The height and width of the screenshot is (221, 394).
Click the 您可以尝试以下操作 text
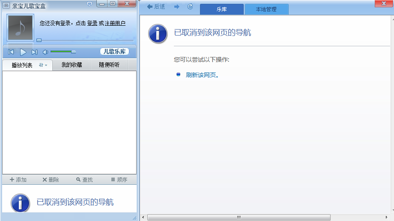(202, 60)
